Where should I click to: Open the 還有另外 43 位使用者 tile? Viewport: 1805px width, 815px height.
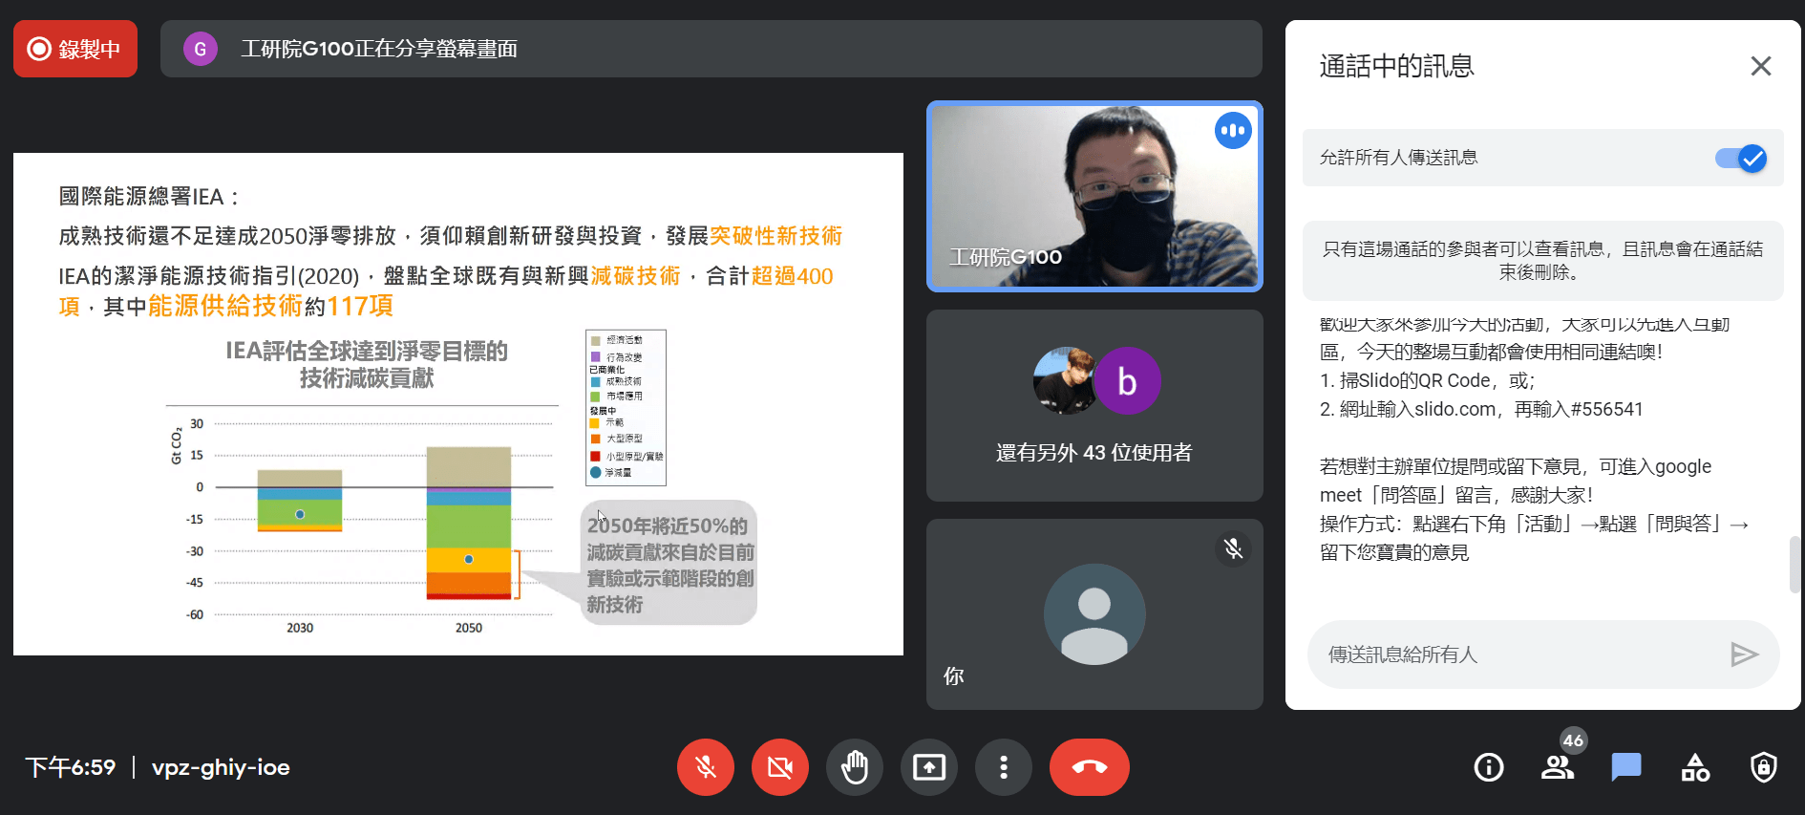click(x=1094, y=405)
